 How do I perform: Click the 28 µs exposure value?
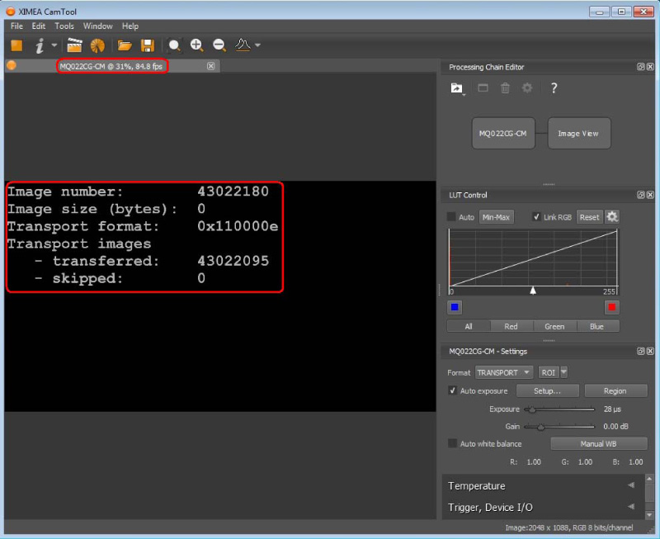(612, 409)
